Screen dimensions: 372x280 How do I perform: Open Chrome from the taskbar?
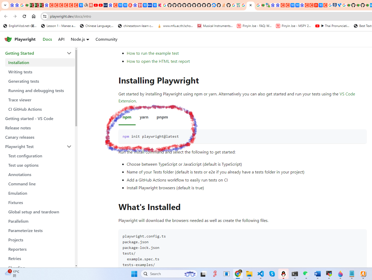point(238,274)
